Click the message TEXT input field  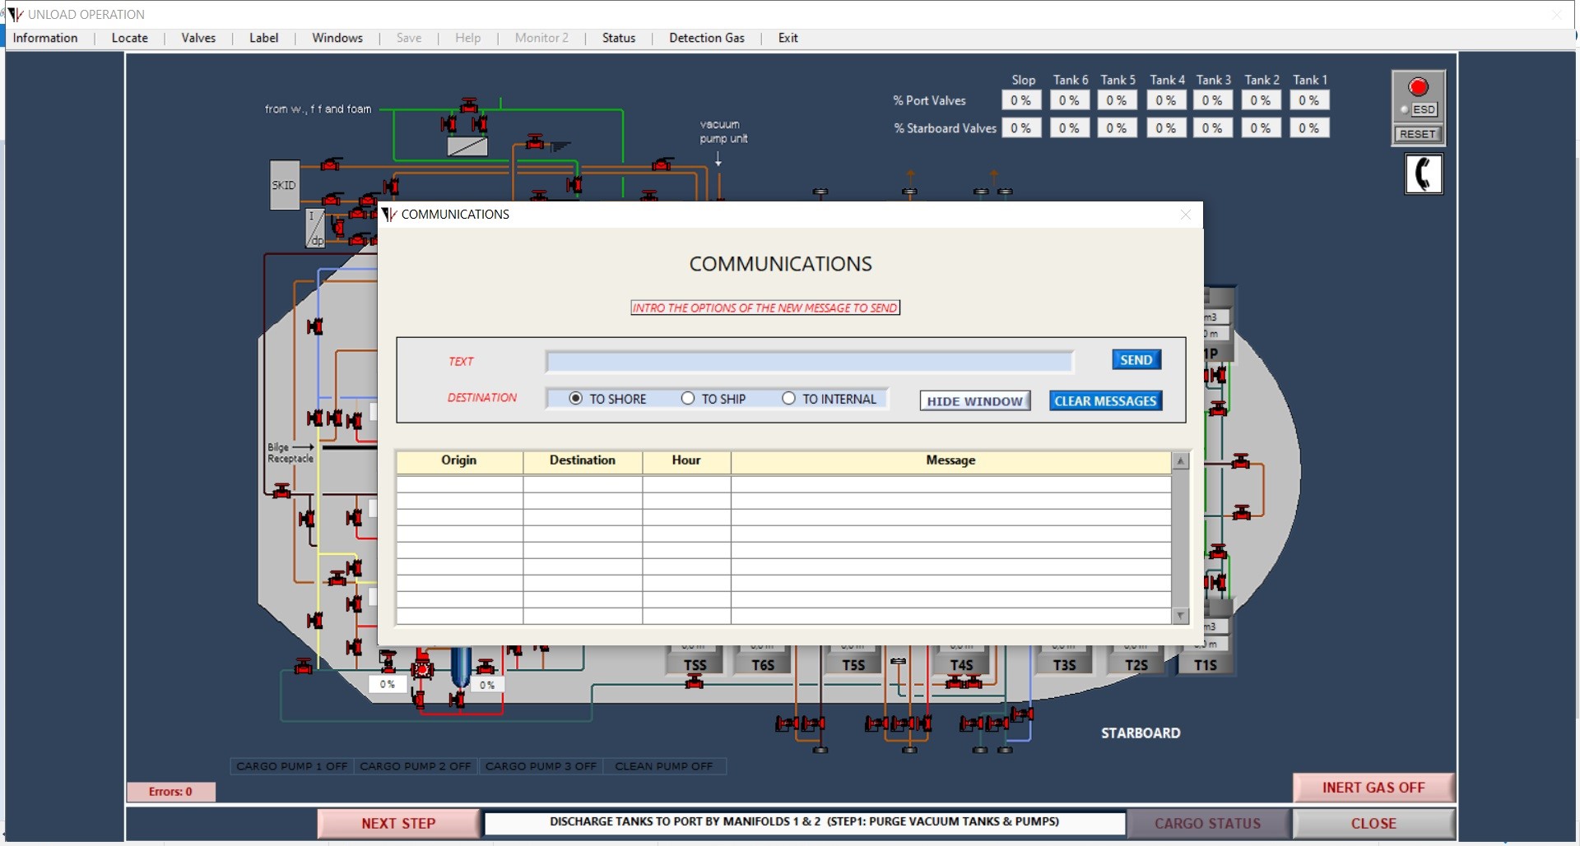[x=809, y=362]
